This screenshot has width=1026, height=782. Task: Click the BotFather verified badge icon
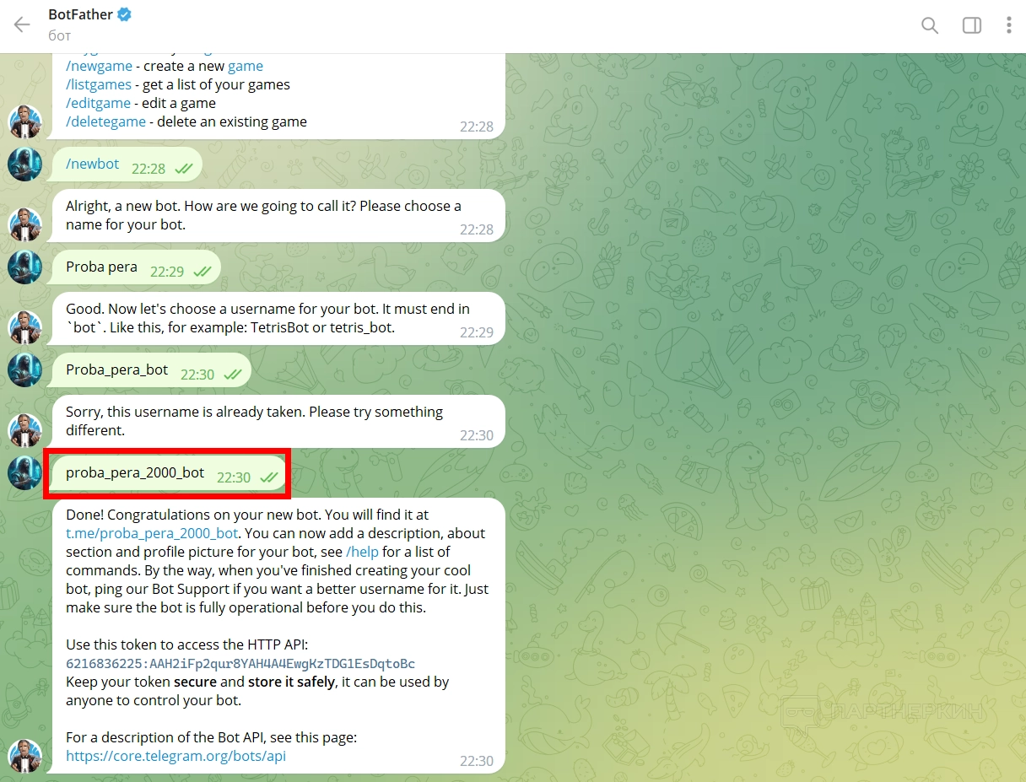[124, 14]
